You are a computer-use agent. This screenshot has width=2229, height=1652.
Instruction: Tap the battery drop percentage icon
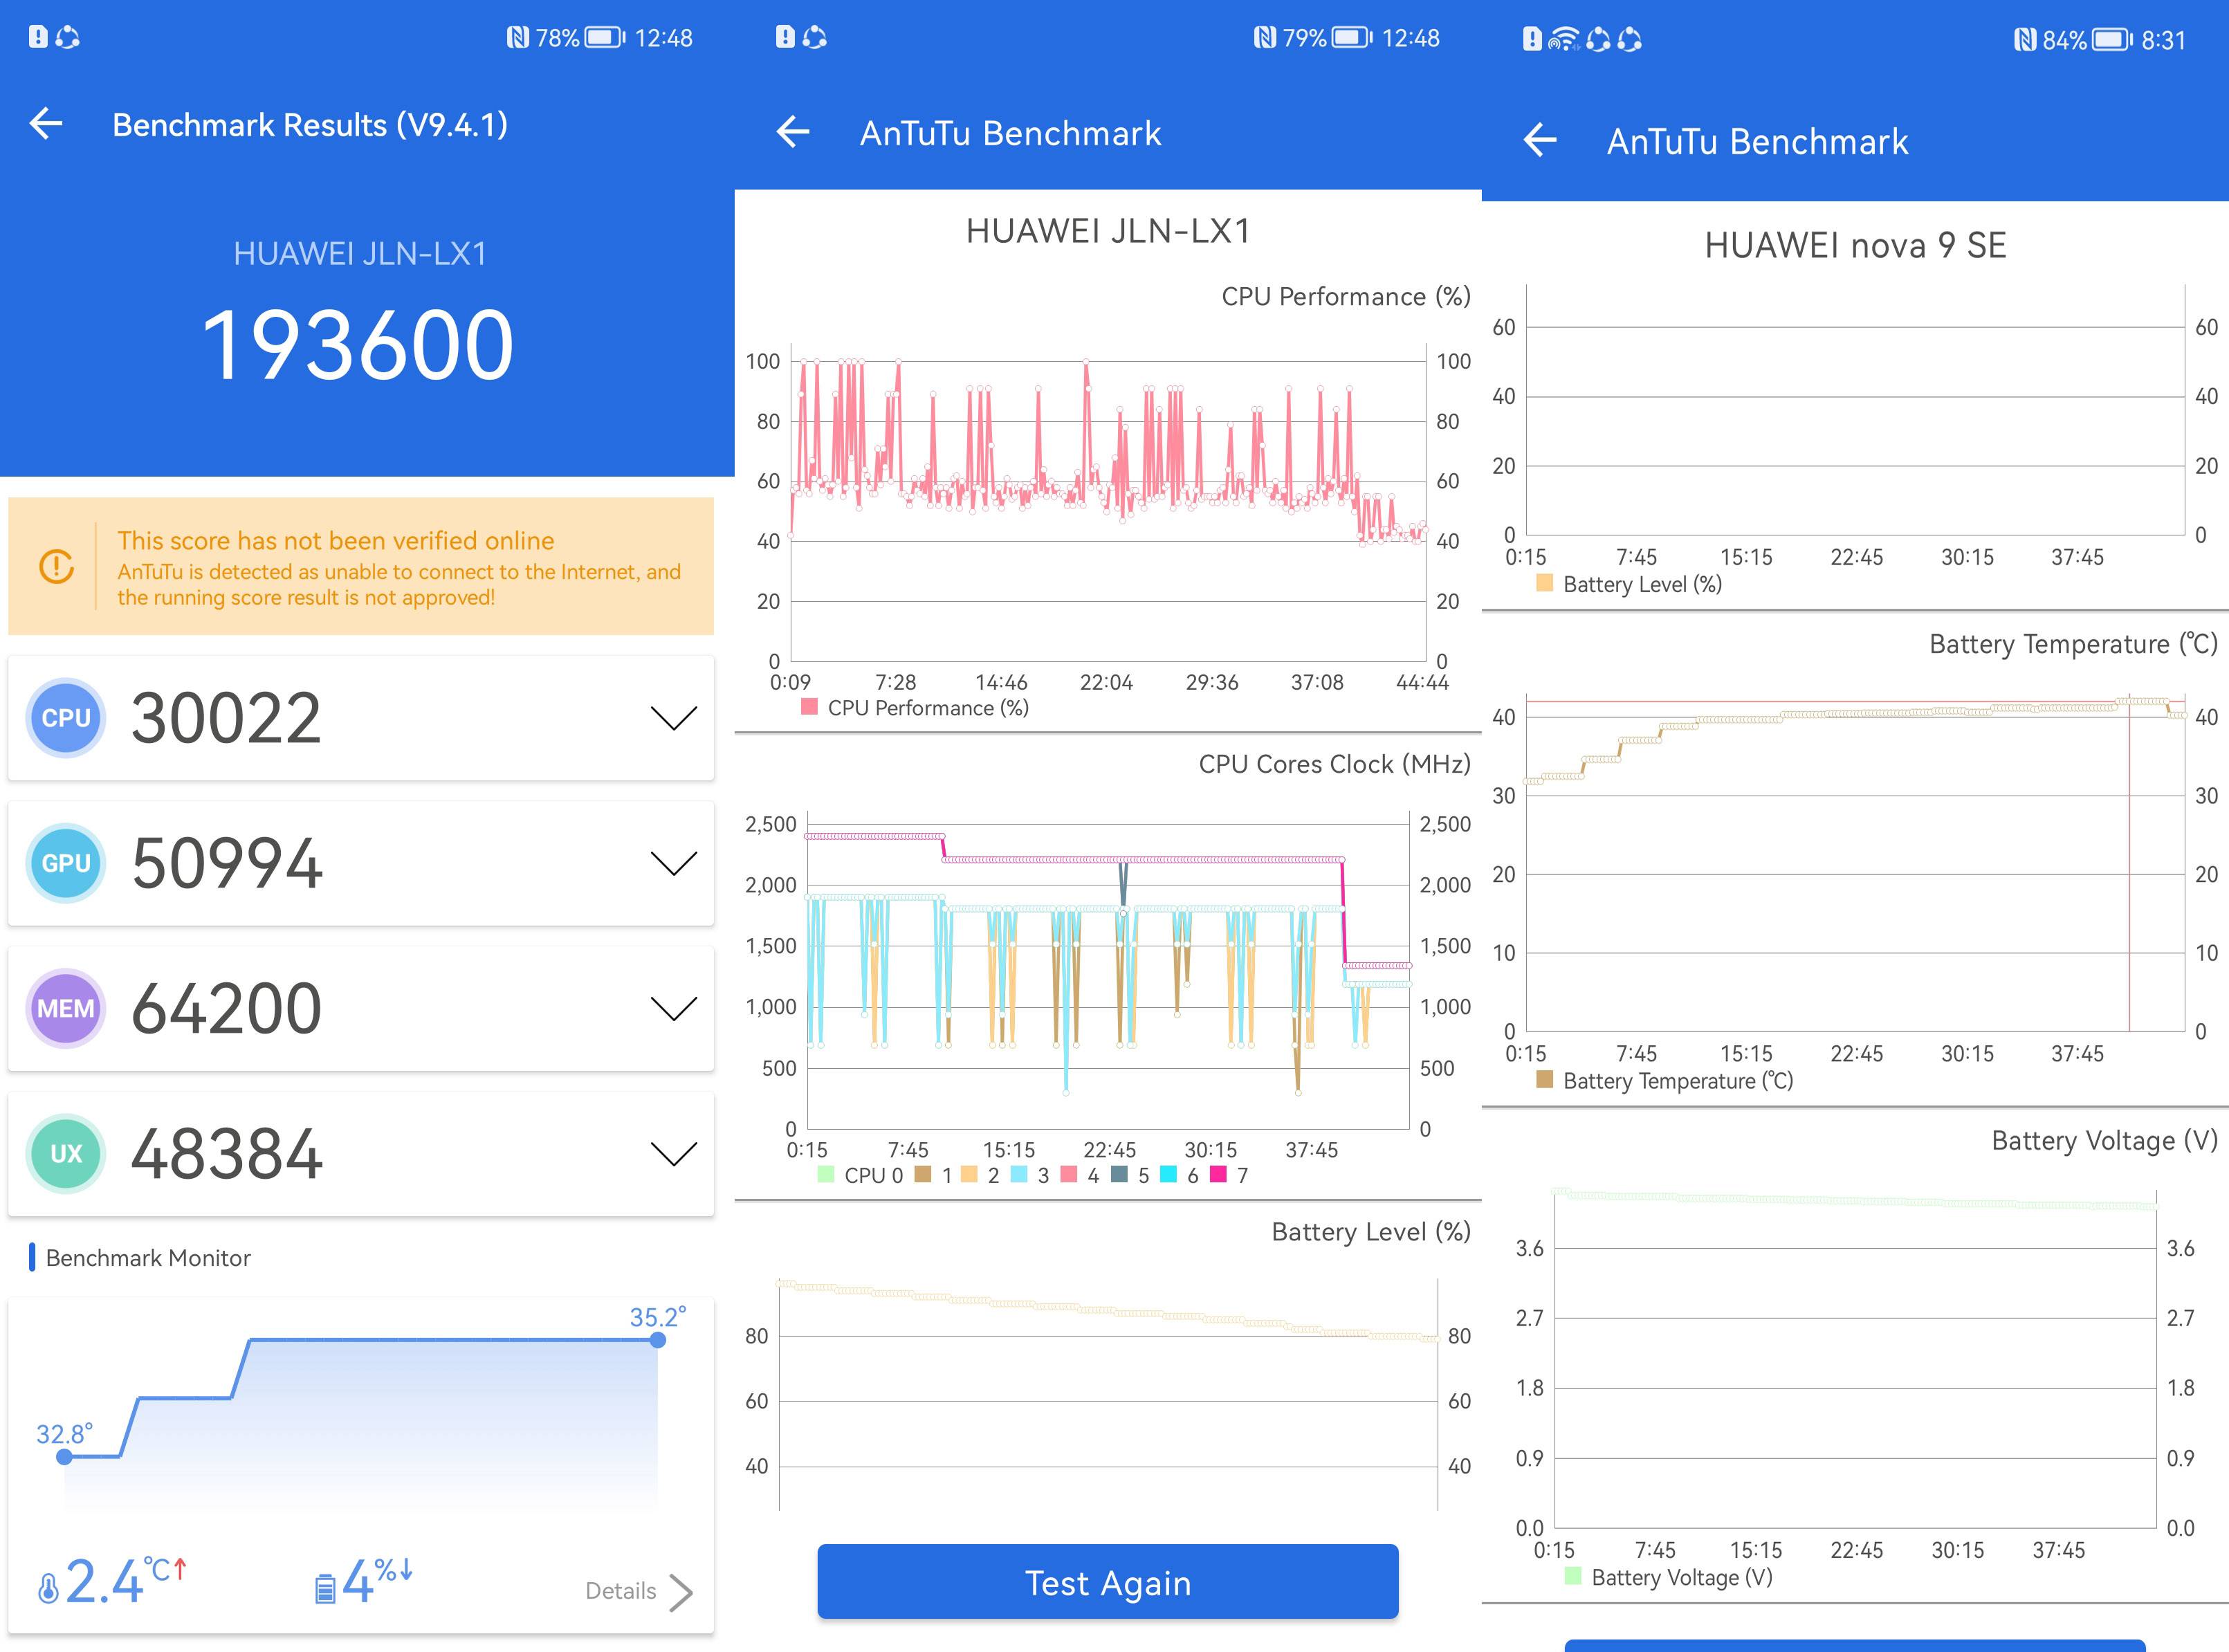click(325, 1588)
